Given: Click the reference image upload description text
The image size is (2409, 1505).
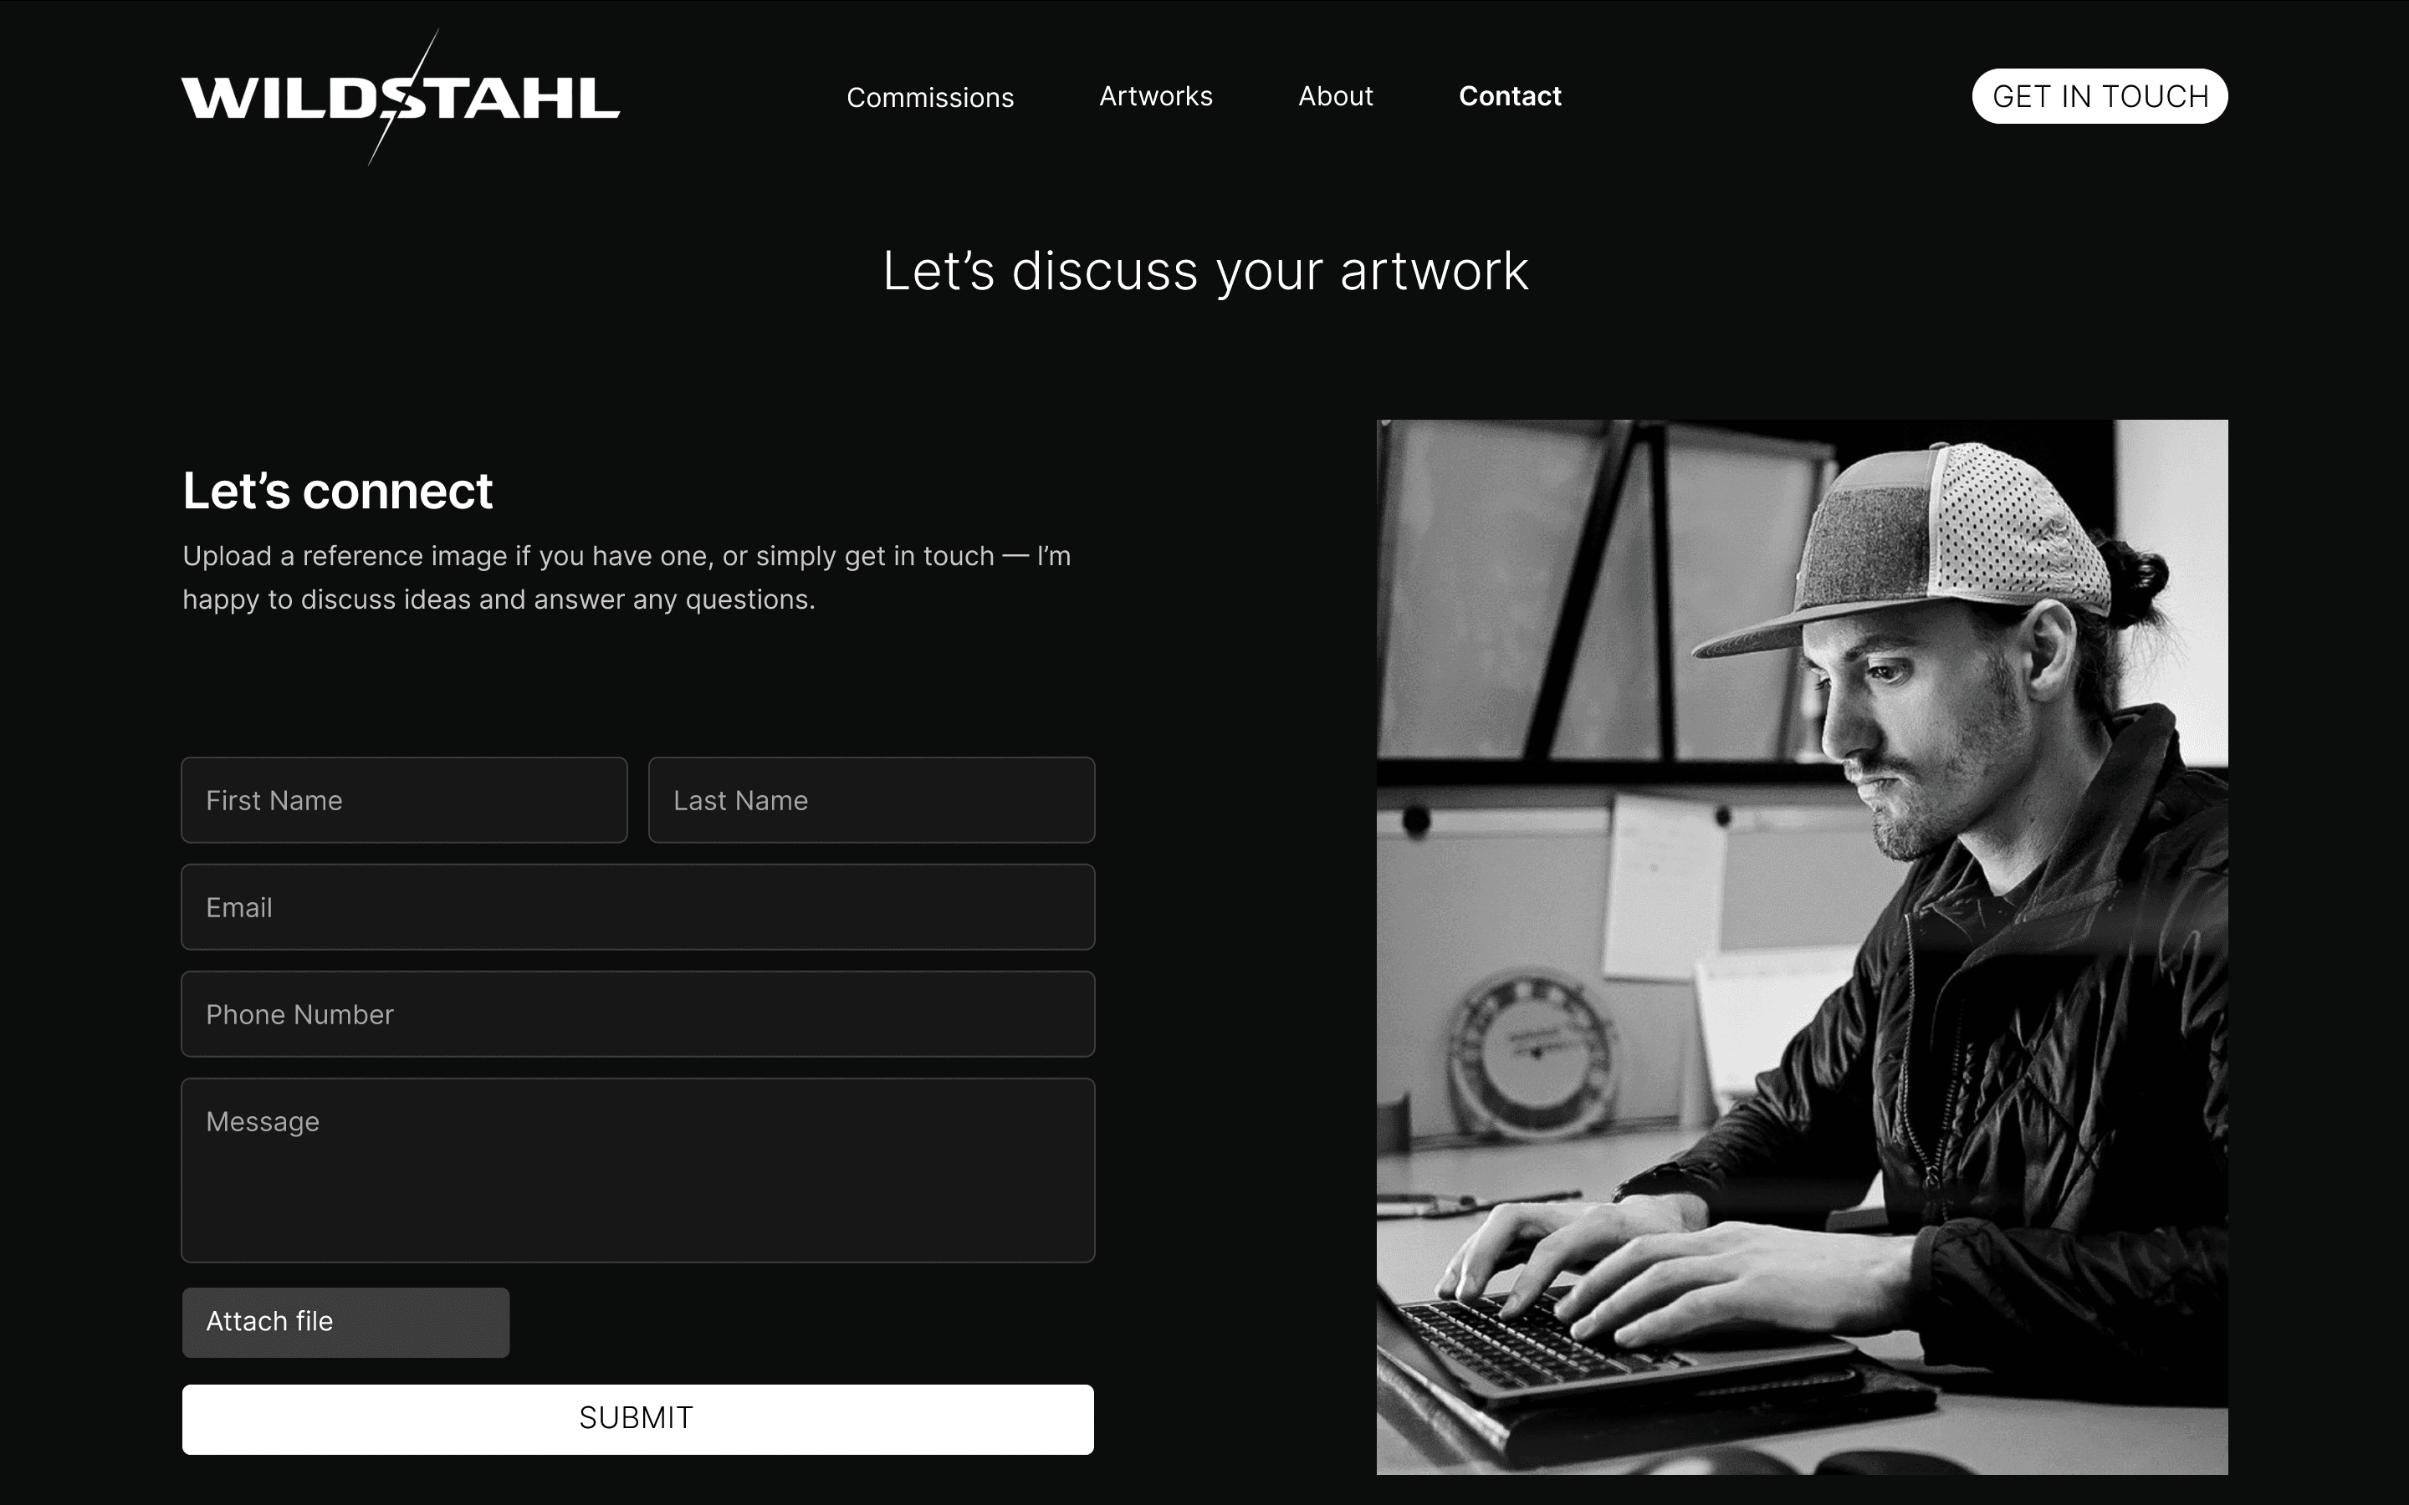Looking at the screenshot, I should 627,577.
